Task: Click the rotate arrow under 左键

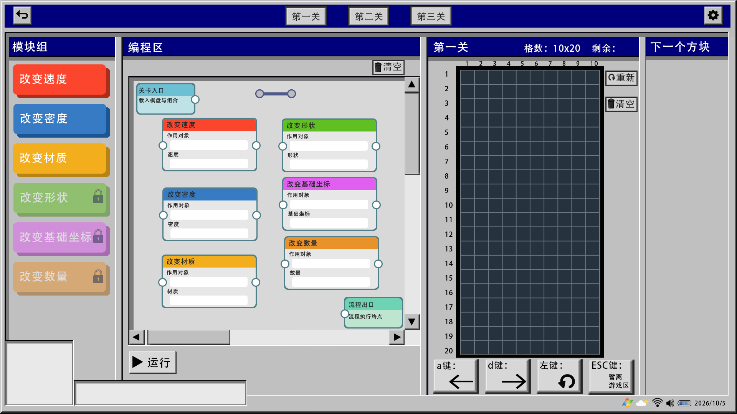Action: (x=567, y=381)
